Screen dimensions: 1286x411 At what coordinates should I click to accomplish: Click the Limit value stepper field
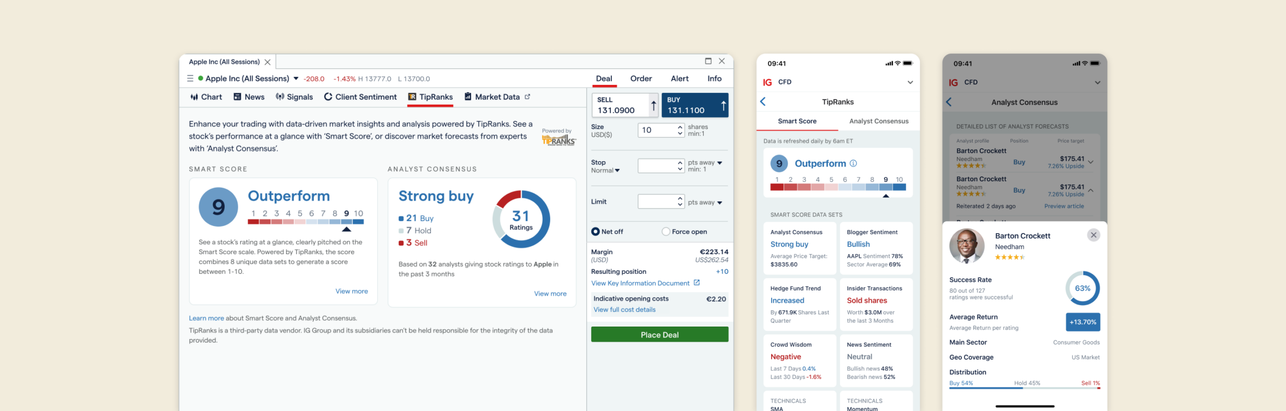click(661, 201)
